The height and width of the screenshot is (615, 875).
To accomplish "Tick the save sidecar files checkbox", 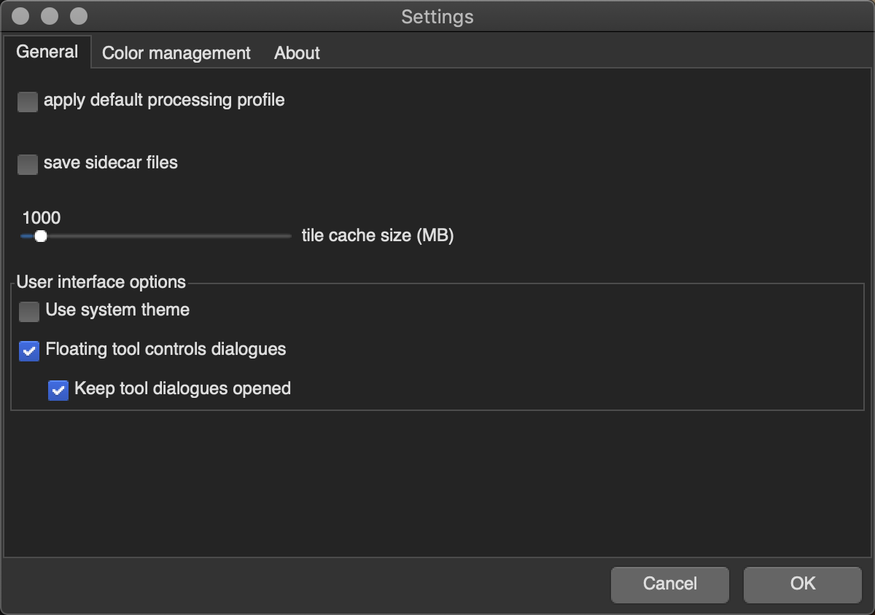I will pyautogui.click(x=28, y=164).
